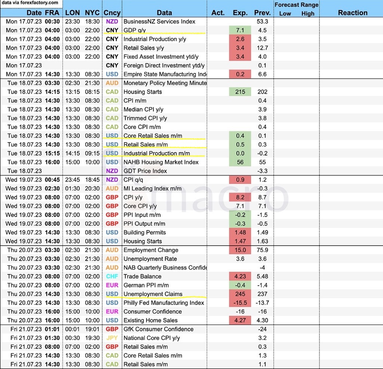Select the 'Act.' column header
Viewport: 383px width, 369px height.
[218, 13]
